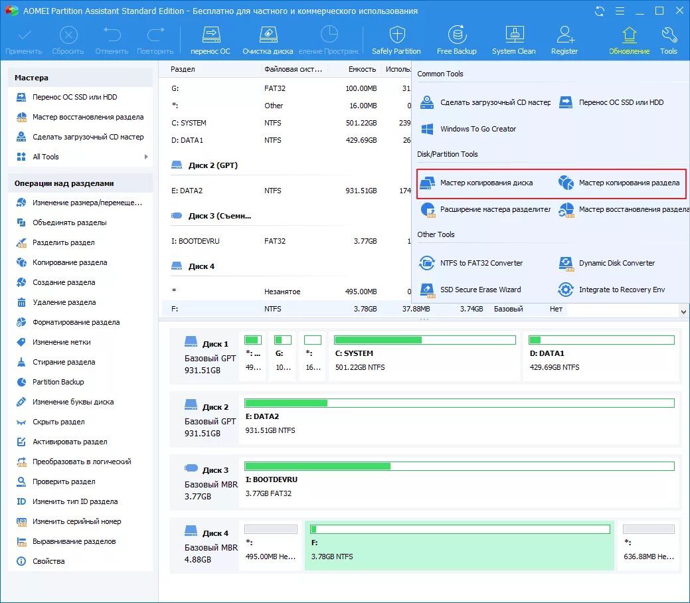Image resolution: width=690 pixels, height=603 pixels.
Task: Select D: DATA1 block in Диск 1 map
Action: 601,356
